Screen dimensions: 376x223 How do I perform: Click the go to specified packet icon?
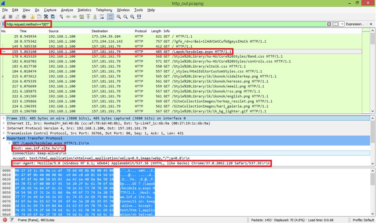tap(82, 17)
